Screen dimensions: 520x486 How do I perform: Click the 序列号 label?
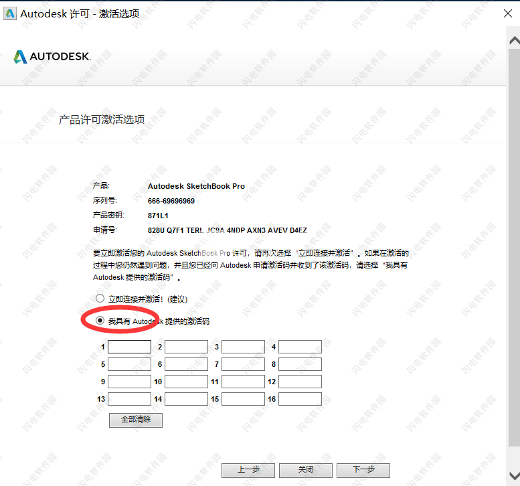tap(104, 200)
